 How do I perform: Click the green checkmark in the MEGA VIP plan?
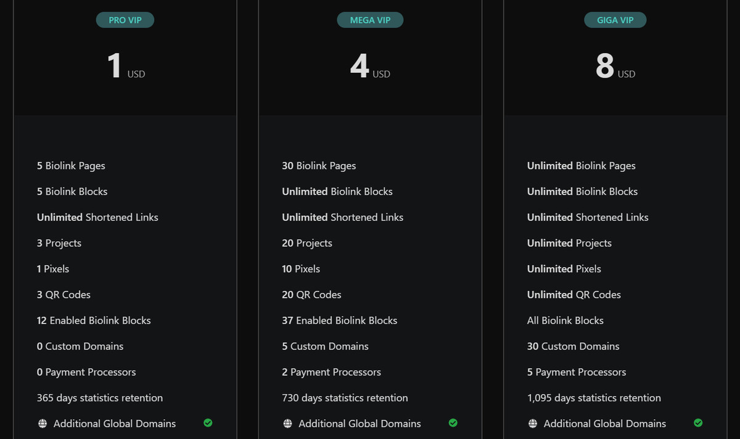pyautogui.click(x=453, y=423)
